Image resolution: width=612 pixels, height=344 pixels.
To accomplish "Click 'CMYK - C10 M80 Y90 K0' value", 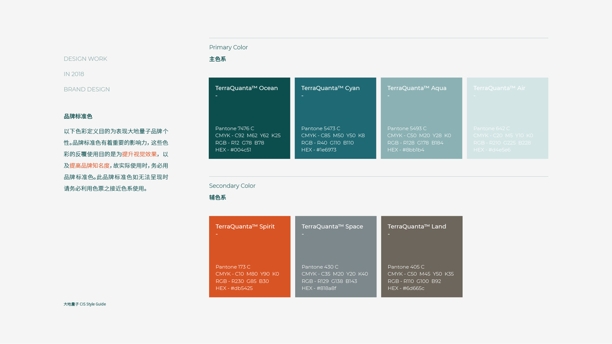I will pyautogui.click(x=247, y=274).
